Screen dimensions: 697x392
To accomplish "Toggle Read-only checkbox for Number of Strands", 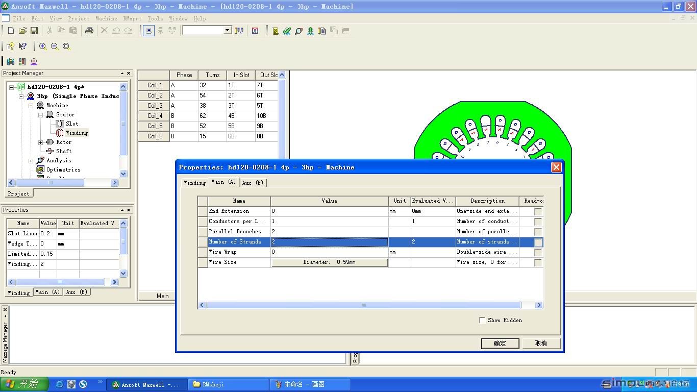I will (x=538, y=242).
